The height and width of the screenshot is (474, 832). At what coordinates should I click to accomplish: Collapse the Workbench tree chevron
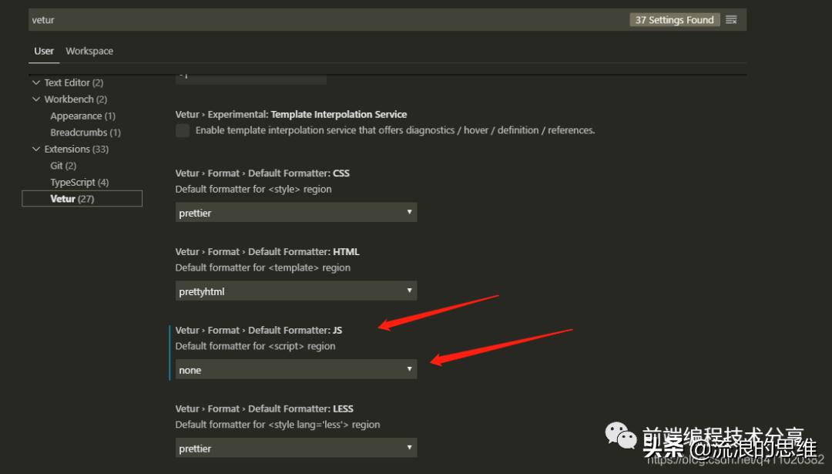point(35,99)
